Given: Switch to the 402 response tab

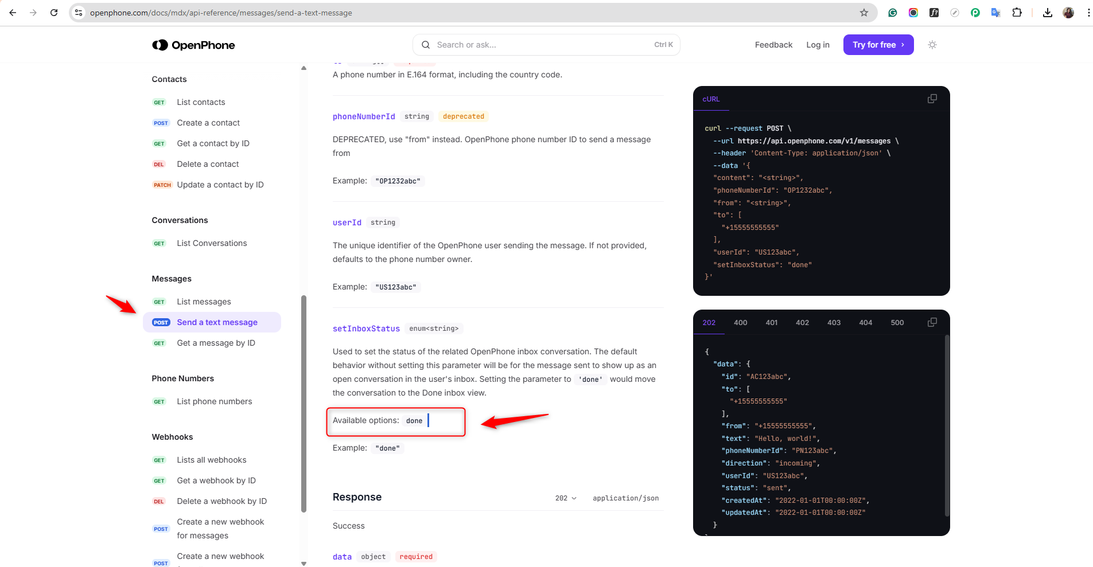Looking at the screenshot, I should [x=802, y=322].
